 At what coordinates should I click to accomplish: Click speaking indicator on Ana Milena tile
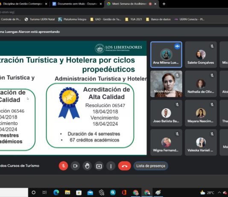tap(177, 46)
